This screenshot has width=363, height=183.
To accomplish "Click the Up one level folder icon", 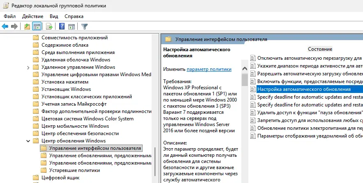I will click(x=27, y=27).
